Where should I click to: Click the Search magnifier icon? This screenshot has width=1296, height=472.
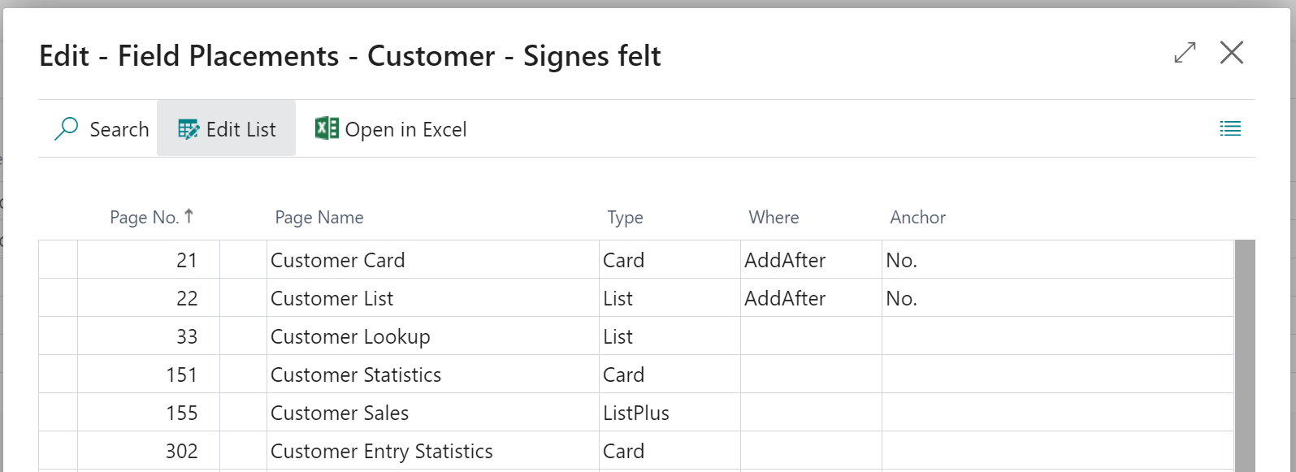tap(66, 129)
